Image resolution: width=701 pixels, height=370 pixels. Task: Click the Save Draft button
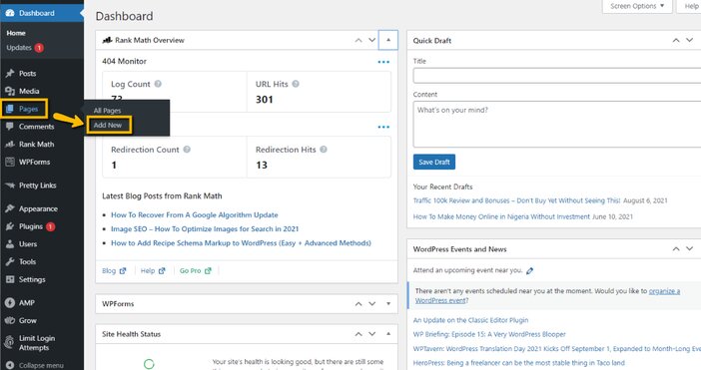434,162
